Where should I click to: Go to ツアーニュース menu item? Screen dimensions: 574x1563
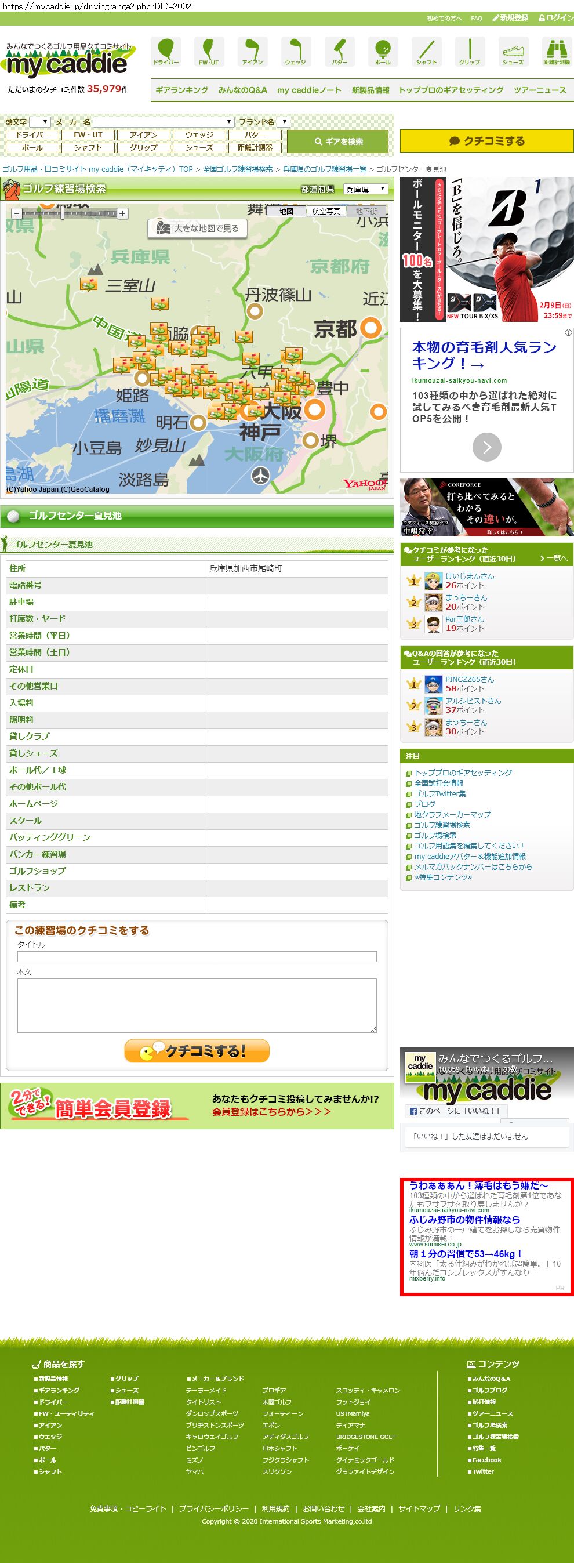(539, 90)
